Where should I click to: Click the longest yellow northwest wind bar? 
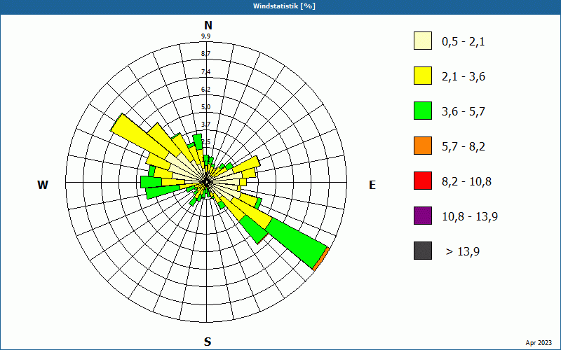click(140, 136)
